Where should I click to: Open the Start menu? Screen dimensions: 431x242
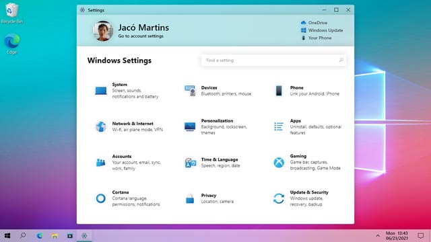pos(7,236)
